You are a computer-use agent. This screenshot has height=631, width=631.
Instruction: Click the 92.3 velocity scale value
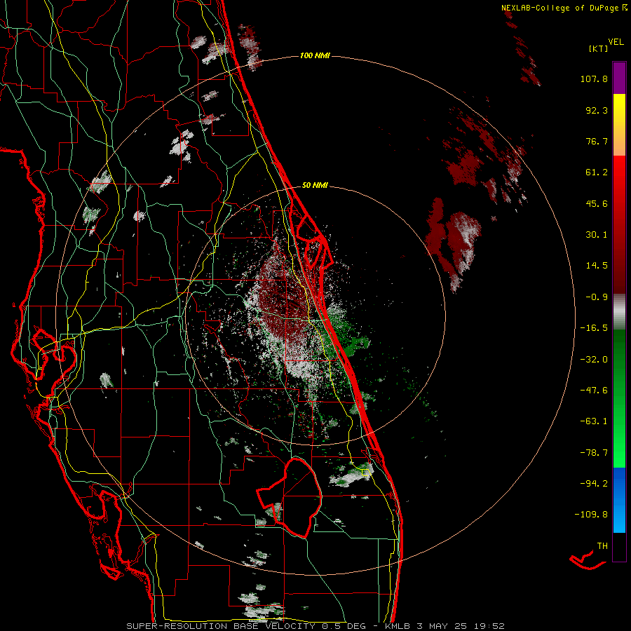click(597, 110)
